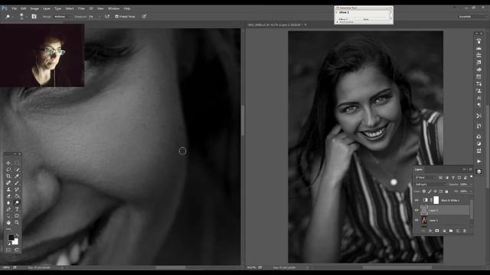Select the Healing Brush tool
Image resolution: width=490 pixels, height=275 pixels.
click(x=8, y=183)
